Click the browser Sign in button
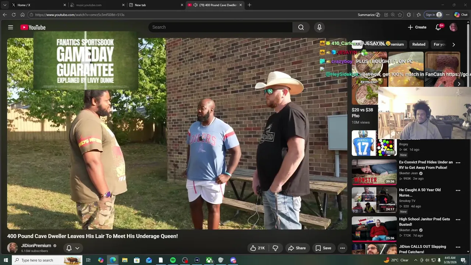The width and height of the screenshot is (471, 265). point(433,15)
